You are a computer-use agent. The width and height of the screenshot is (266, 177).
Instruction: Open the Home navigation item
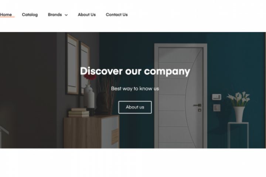[x=6, y=15]
